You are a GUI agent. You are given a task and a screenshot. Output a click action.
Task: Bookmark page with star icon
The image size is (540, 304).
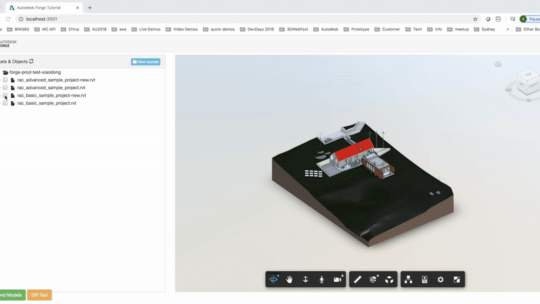tap(475, 19)
